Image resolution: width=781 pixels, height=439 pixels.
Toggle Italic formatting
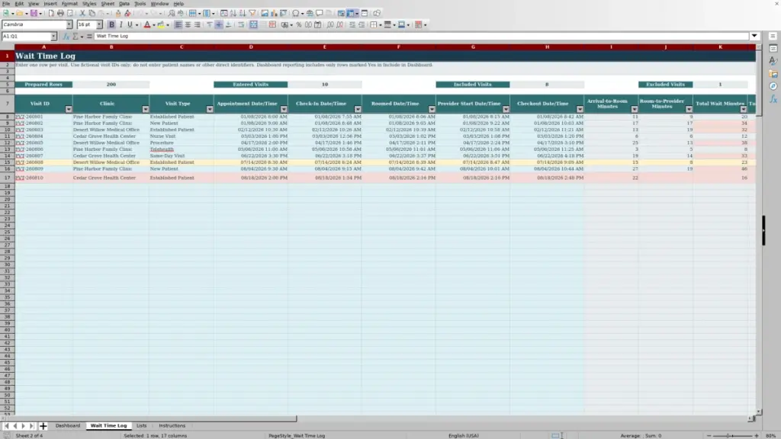pyautogui.click(x=121, y=24)
